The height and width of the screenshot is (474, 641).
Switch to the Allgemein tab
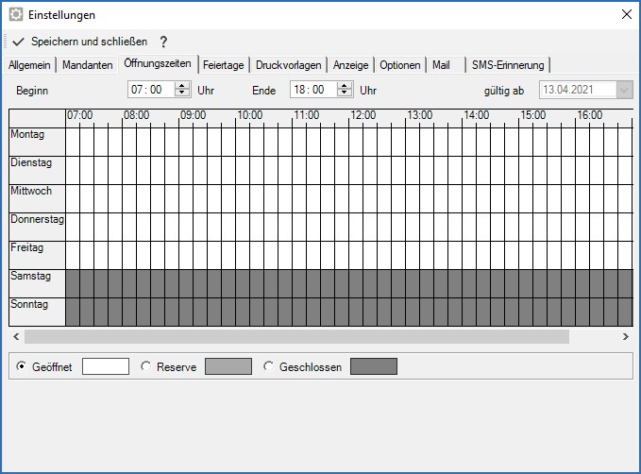28,65
